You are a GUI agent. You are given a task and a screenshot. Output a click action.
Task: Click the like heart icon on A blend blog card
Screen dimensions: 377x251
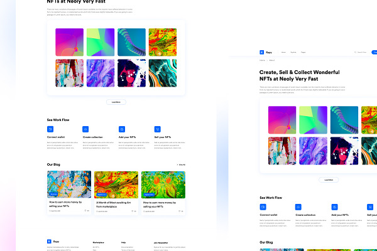coord(132,211)
